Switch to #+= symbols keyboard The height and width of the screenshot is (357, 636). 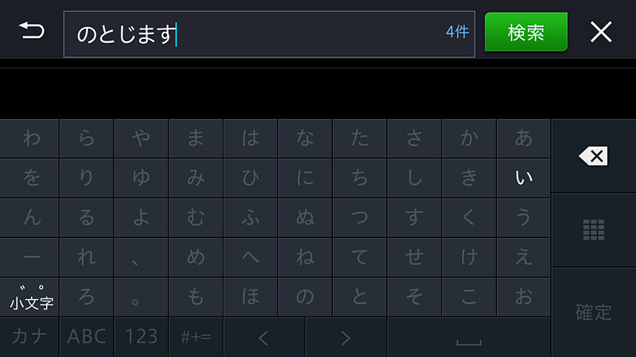click(196, 337)
